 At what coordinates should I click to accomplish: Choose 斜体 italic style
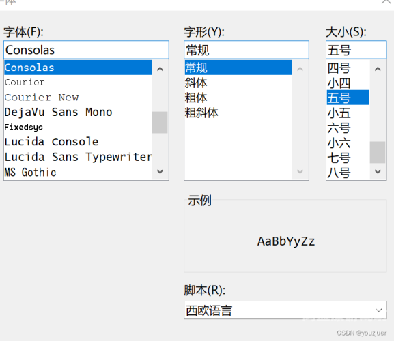pos(238,83)
